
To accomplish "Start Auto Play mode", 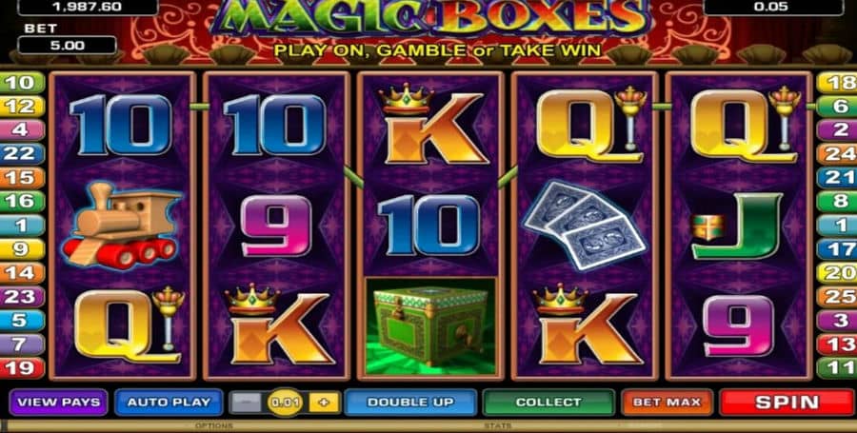I will coord(169,403).
